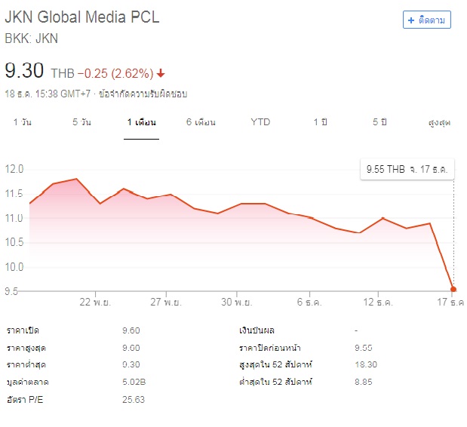Open the 5 ปี chart view

click(379, 122)
